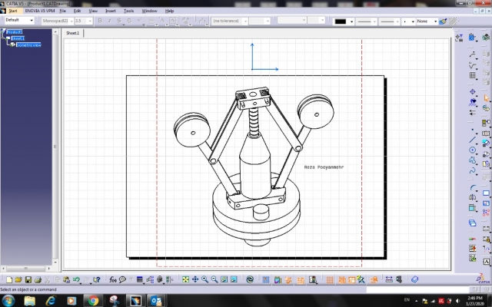Select the Isometric view tree node
This screenshot has height=307, width=492.
coord(29,45)
